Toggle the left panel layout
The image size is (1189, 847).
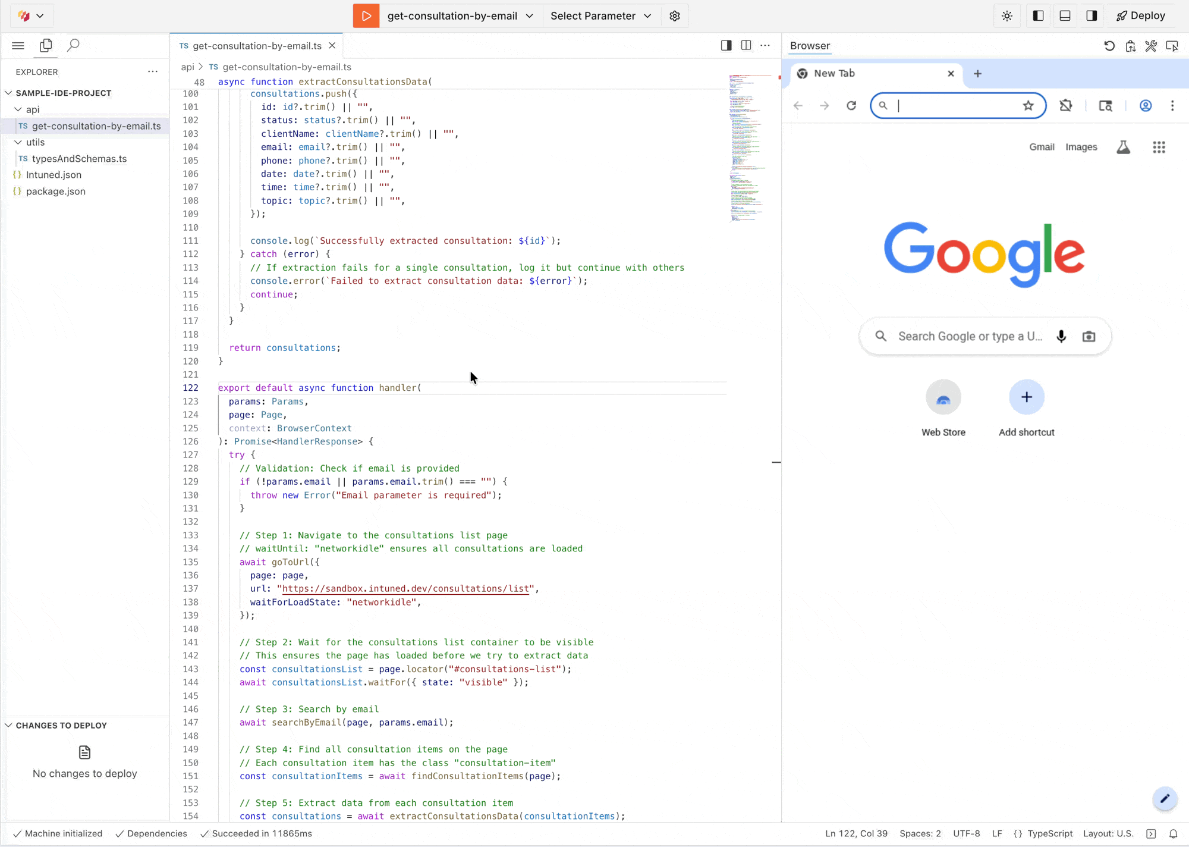pos(1038,16)
